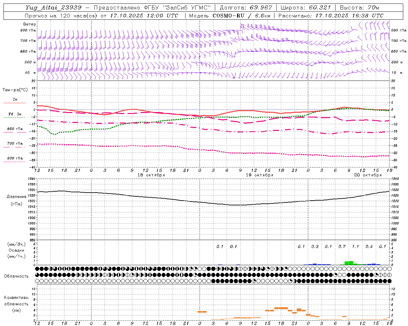Screen dimensions: 408x326
Task: Click the Ветер wind panel label
Action: click(30, 24)
